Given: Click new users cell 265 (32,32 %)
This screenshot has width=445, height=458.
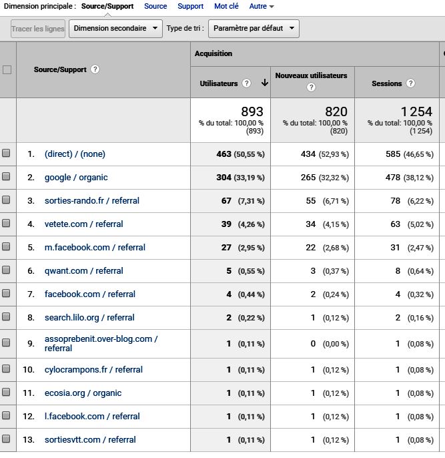Looking at the screenshot, I should [x=325, y=178].
